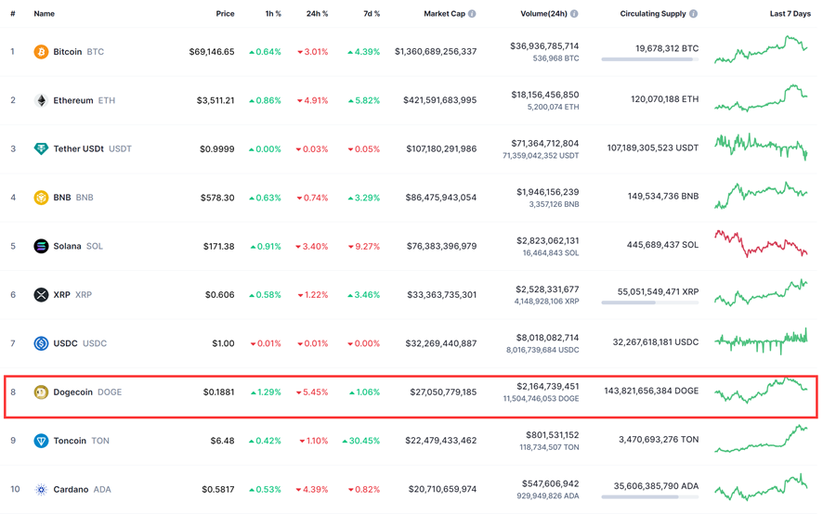Sort by the 7d % column header
Screen dimensions: 836x514
pos(372,14)
